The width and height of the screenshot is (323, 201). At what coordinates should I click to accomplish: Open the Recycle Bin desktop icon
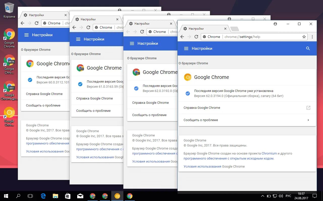click(x=9, y=10)
